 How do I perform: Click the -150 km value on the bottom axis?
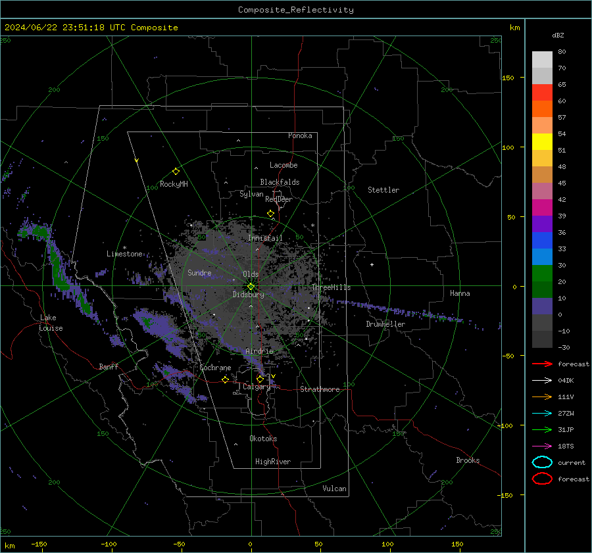pyautogui.click(x=39, y=544)
